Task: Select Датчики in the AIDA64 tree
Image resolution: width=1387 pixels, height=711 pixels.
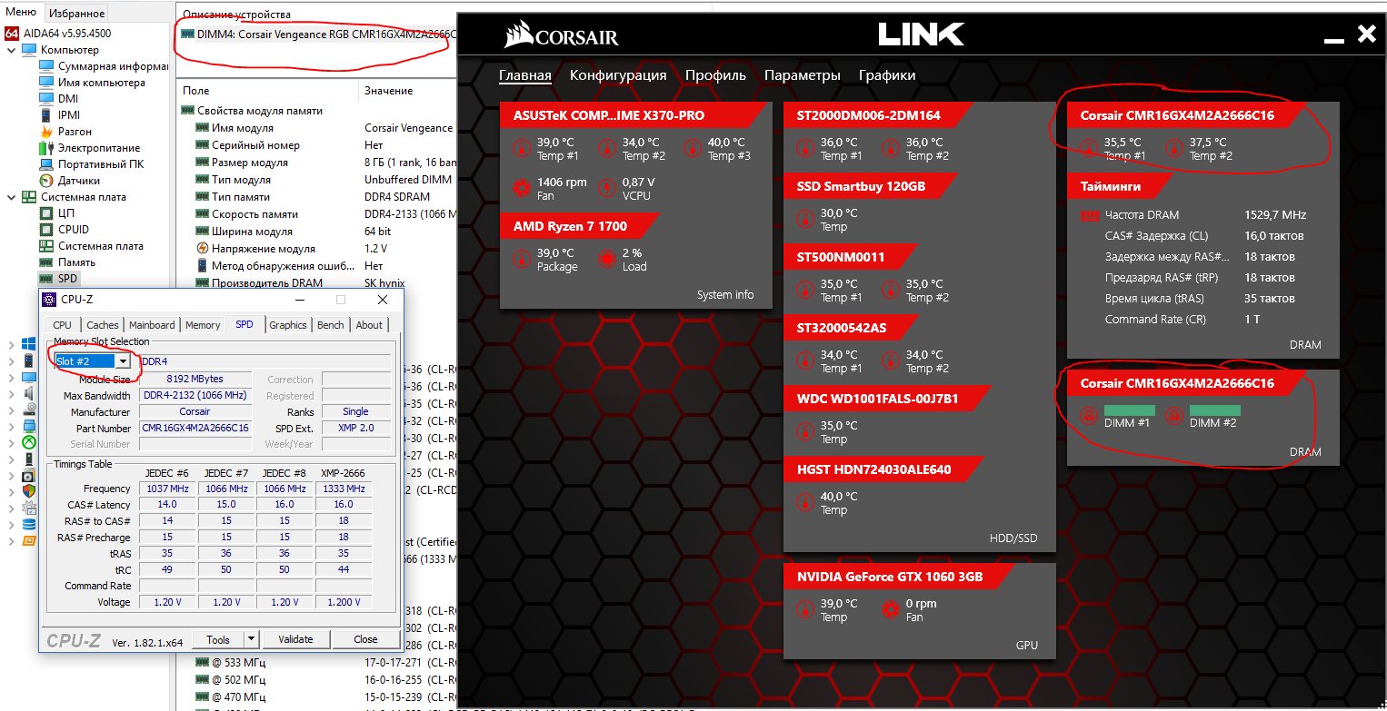Action: (79, 181)
